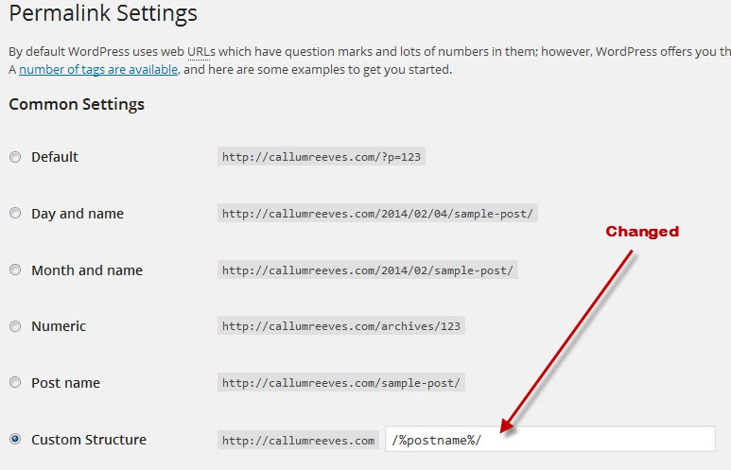Image resolution: width=731 pixels, height=470 pixels.
Task: Select the Post name radio button
Action: click(15, 383)
